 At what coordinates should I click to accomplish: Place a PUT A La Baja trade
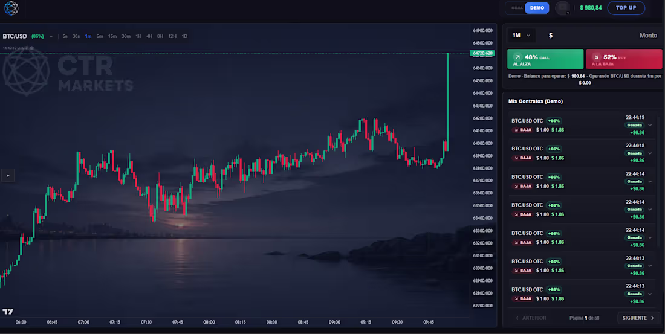click(x=624, y=59)
